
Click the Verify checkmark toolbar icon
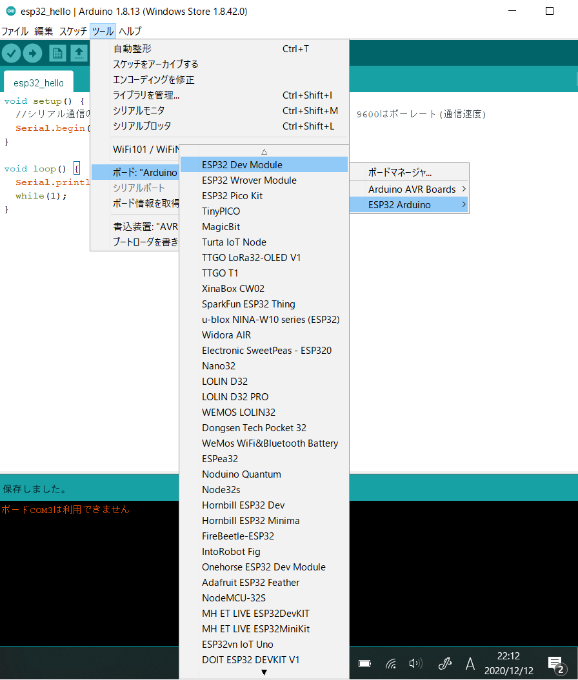(12, 53)
